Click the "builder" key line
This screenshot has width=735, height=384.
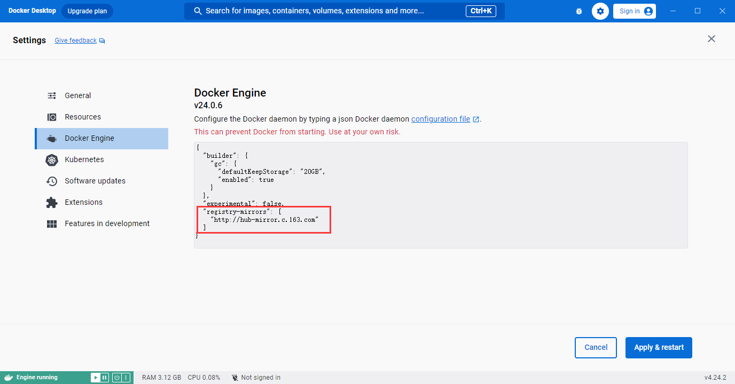click(226, 156)
